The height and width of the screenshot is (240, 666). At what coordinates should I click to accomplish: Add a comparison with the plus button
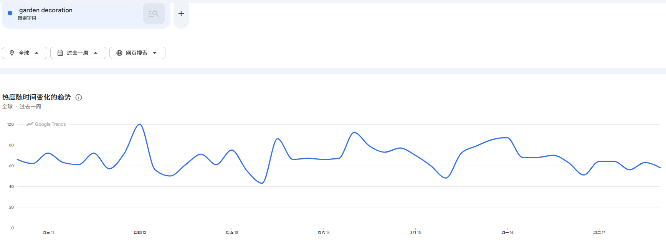(181, 14)
